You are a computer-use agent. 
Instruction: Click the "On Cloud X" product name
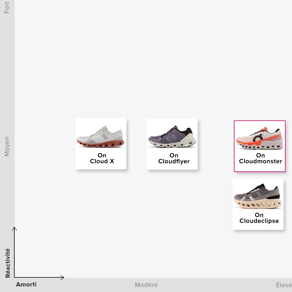click(x=102, y=158)
